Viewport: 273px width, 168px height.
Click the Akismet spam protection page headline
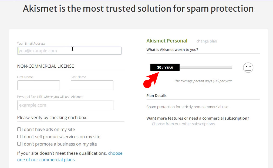coord(138,9)
